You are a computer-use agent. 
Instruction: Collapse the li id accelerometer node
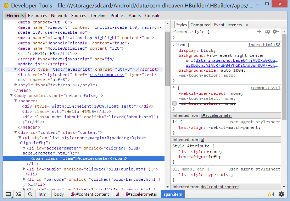tap(24, 148)
